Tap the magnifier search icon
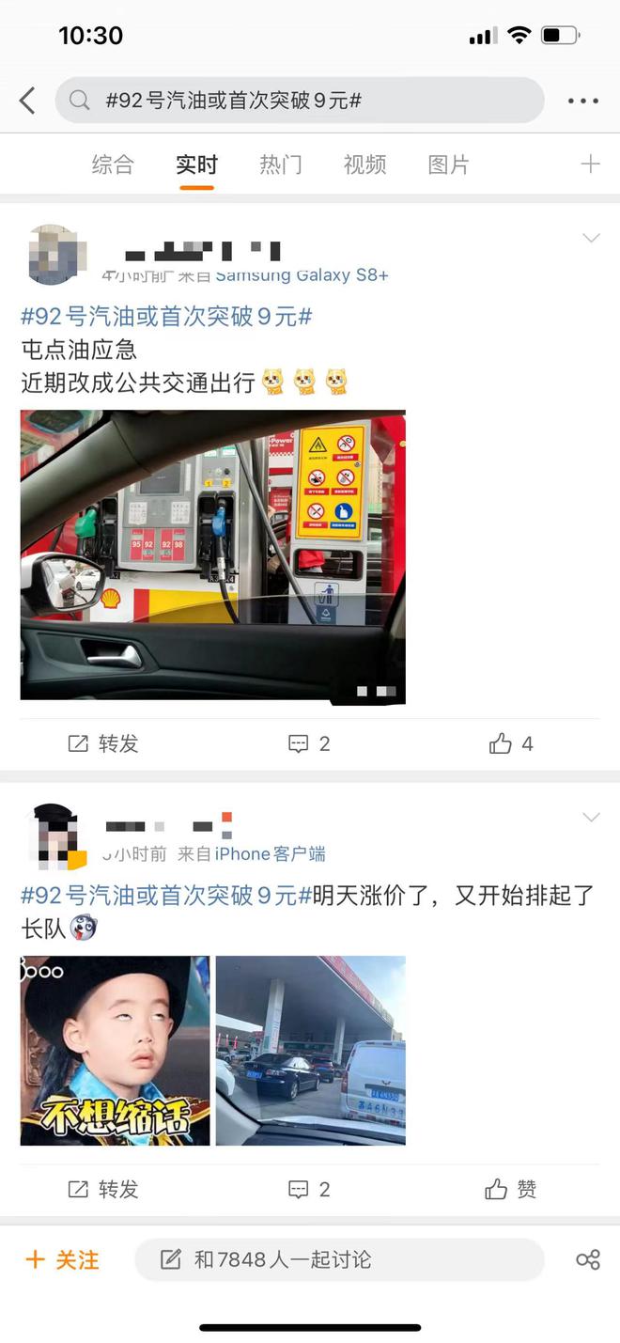620x1343 pixels. pos(80,101)
